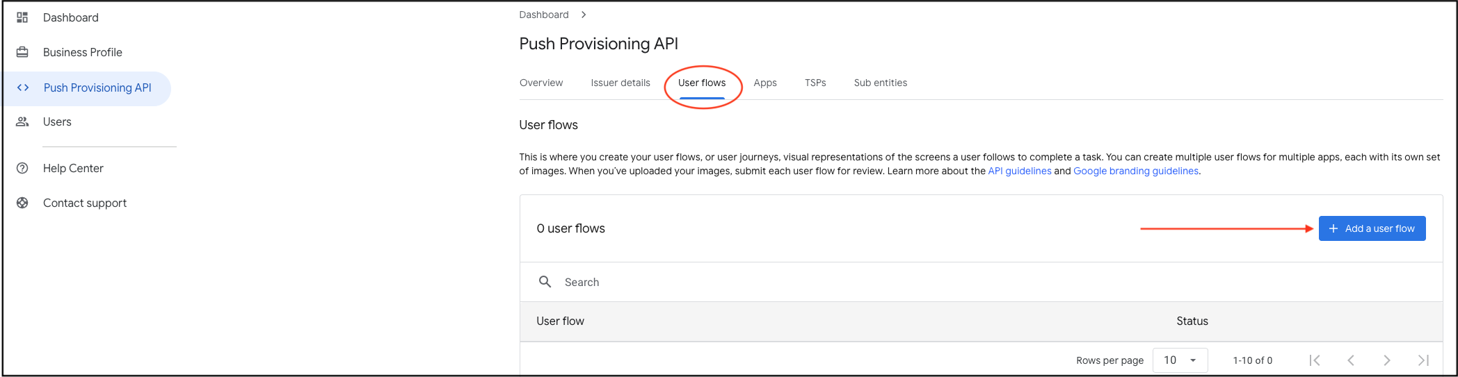Image resolution: width=1458 pixels, height=377 pixels.
Task: Click the search magnifier icon
Action: (545, 282)
